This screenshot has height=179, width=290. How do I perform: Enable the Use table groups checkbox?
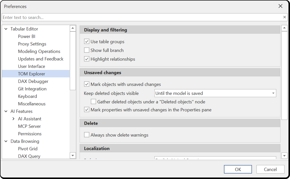click(87, 41)
